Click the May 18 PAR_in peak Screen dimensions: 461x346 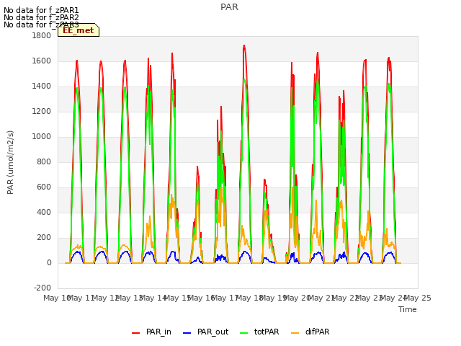(x=244, y=45)
